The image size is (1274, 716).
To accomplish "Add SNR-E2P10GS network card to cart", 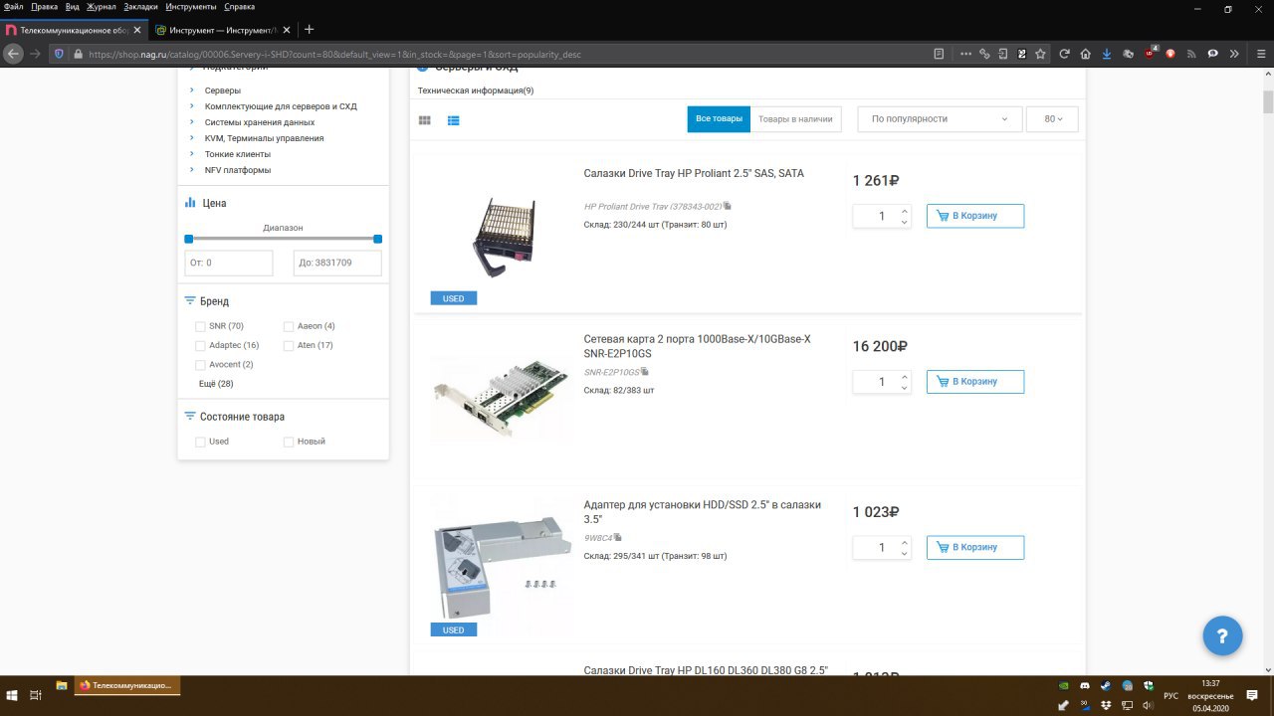I will tap(975, 381).
